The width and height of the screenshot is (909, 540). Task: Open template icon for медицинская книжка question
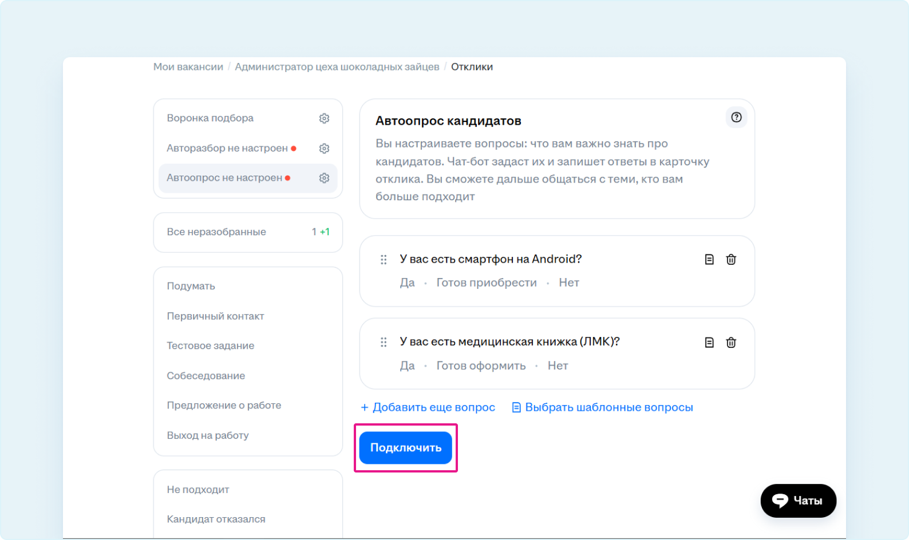709,343
